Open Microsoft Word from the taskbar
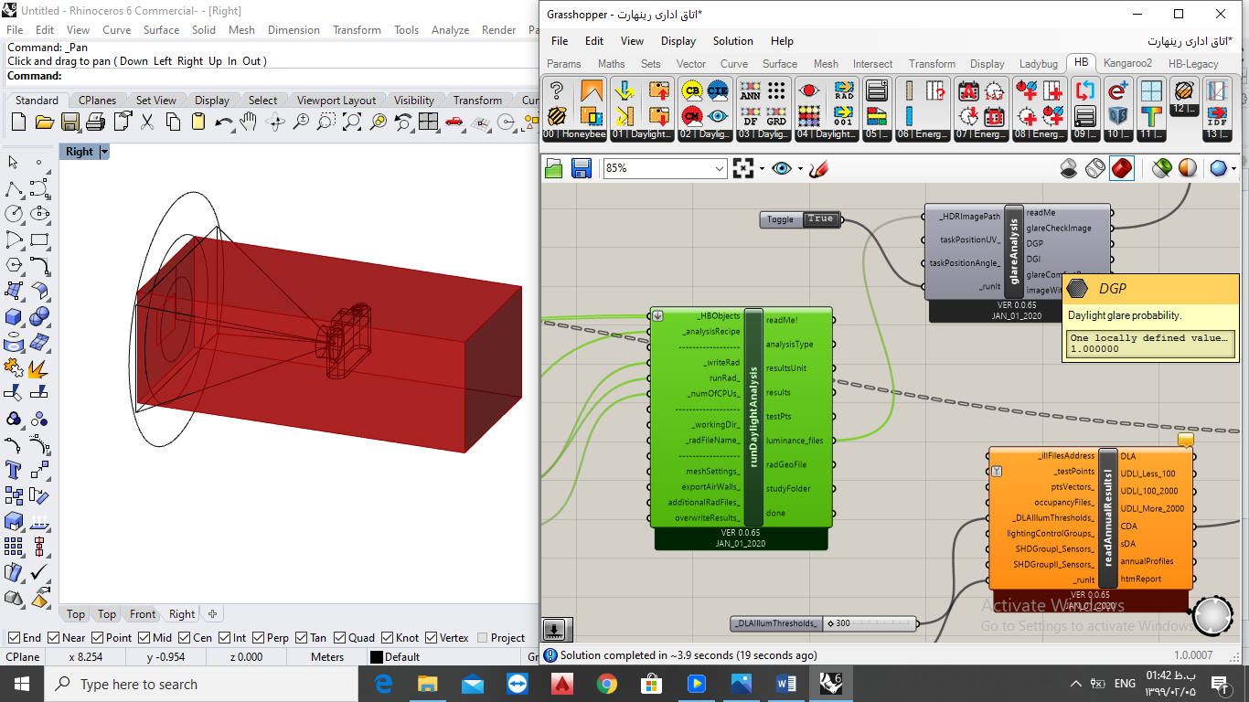 point(785,684)
